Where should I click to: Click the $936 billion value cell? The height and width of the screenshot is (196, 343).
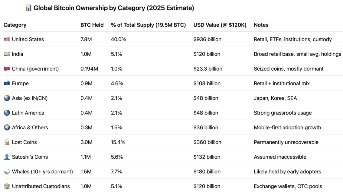tap(207, 40)
